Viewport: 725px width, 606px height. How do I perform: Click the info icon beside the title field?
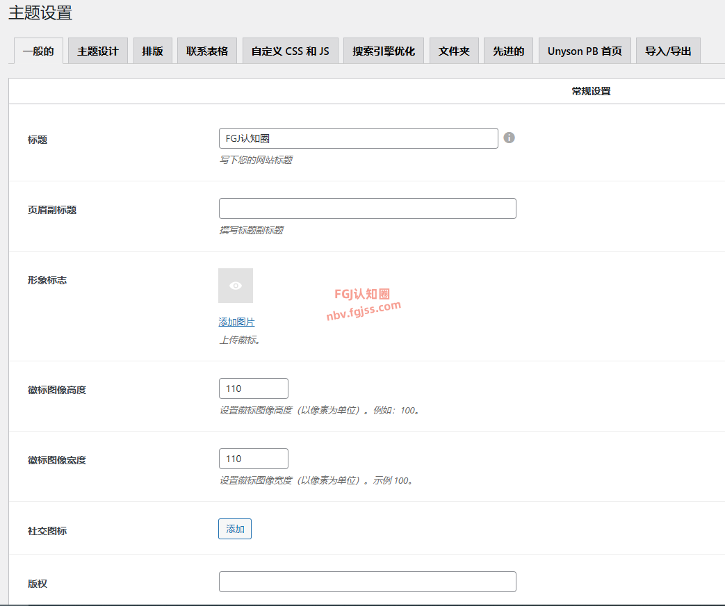click(509, 138)
